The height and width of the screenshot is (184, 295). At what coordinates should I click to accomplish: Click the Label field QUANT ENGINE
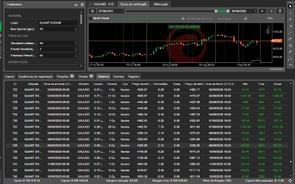coord(58,23)
